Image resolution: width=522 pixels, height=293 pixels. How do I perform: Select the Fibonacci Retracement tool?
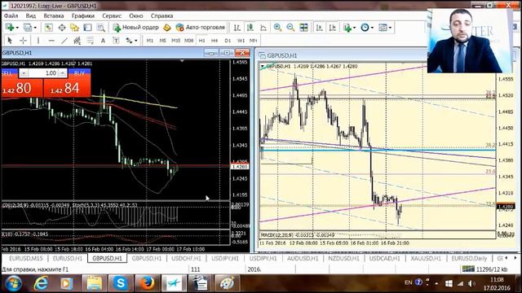tap(90, 41)
